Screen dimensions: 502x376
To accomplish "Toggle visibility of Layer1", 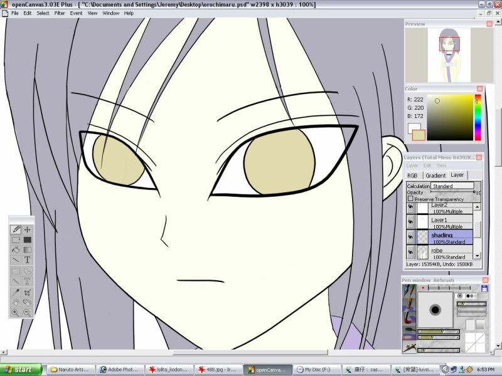I will pyautogui.click(x=410, y=222).
